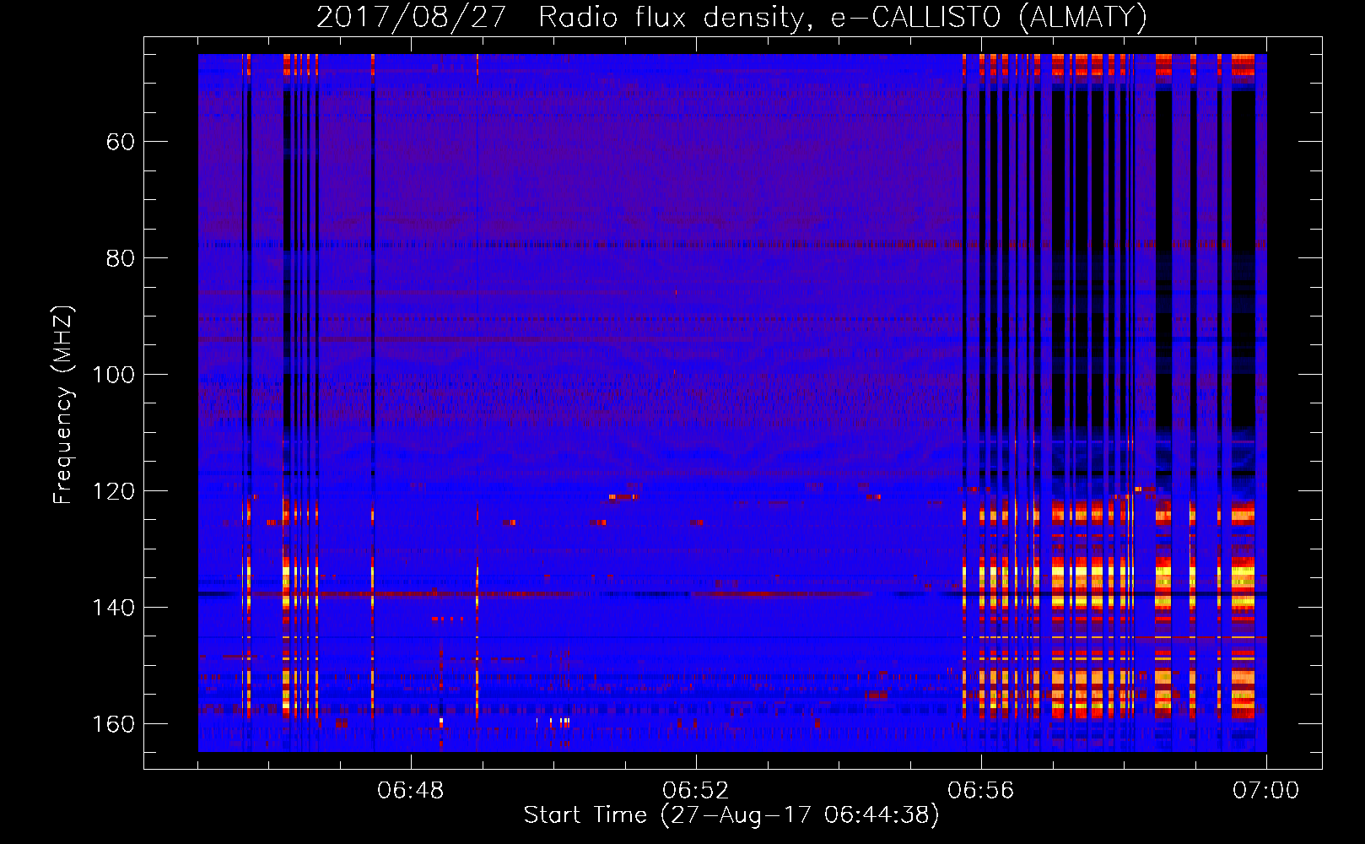The image size is (1365, 844).
Task: Click the 06:52 time tick label
Action: [x=696, y=791]
